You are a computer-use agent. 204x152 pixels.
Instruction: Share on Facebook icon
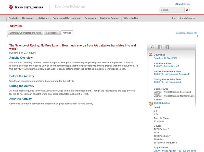(x=160, y=47)
